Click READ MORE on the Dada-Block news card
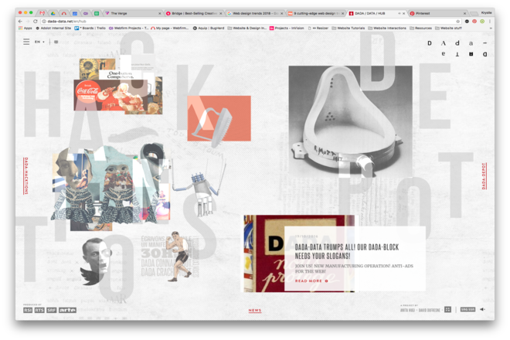 311,280
